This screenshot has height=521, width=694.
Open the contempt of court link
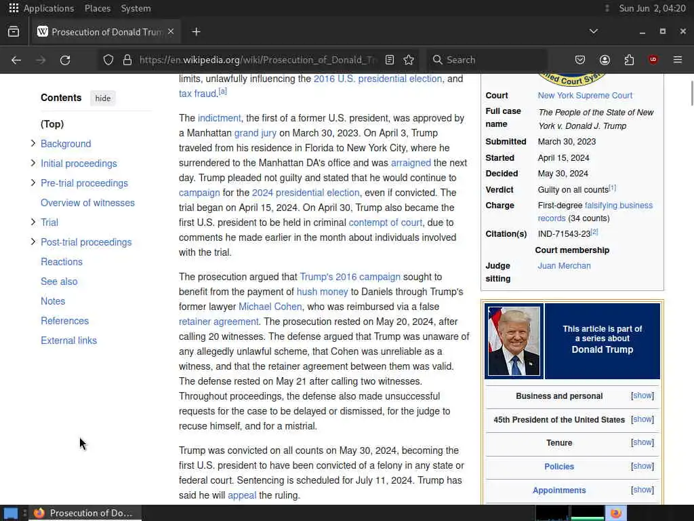point(386,223)
